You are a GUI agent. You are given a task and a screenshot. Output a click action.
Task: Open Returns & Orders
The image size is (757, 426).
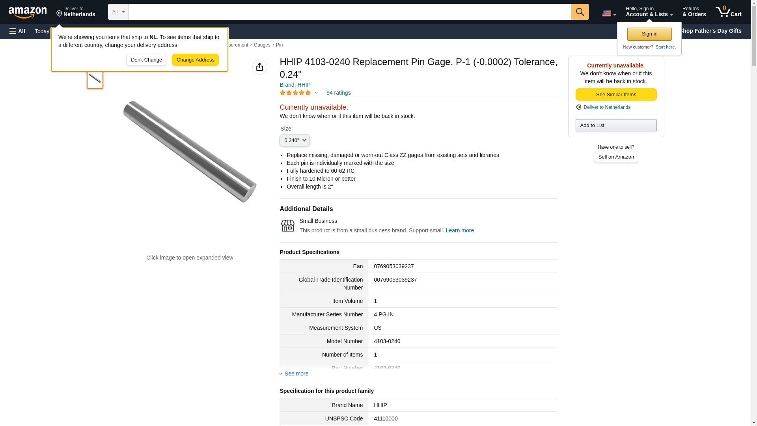coord(694,12)
